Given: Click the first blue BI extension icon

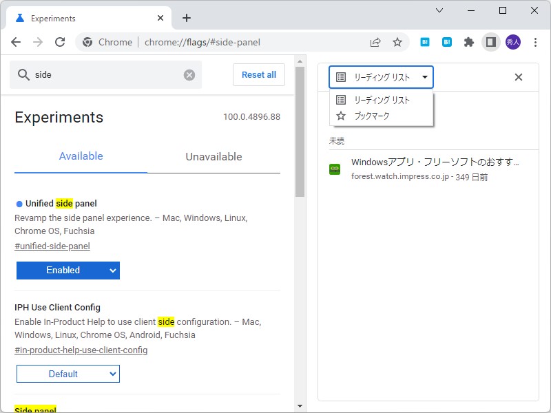Looking at the screenshot, I should (425, 42).
